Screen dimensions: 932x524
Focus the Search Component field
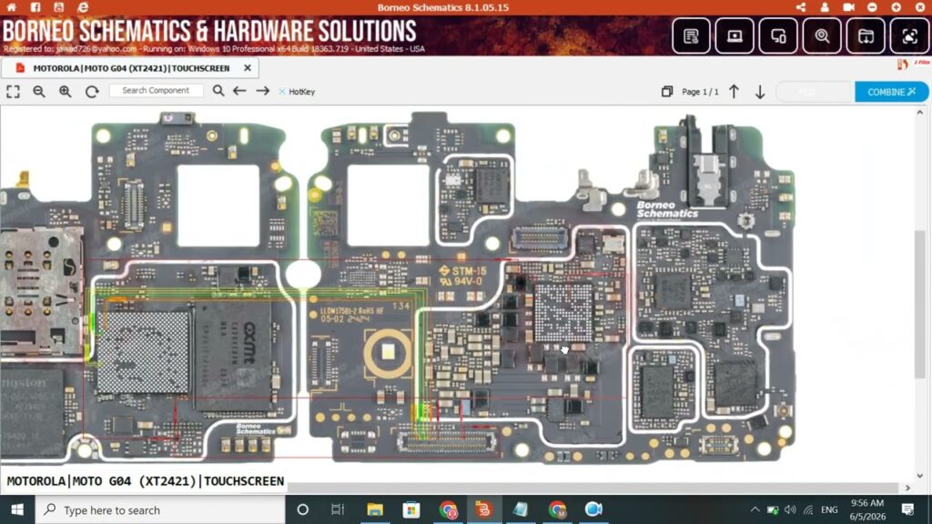point(156,91)
